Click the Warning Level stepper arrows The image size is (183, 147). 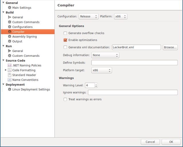pyautogui.click(x=96, y=85)
